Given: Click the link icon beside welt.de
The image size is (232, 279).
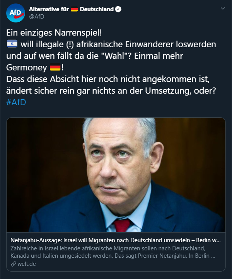Looking at the screenshot, I should click(13, 264).
